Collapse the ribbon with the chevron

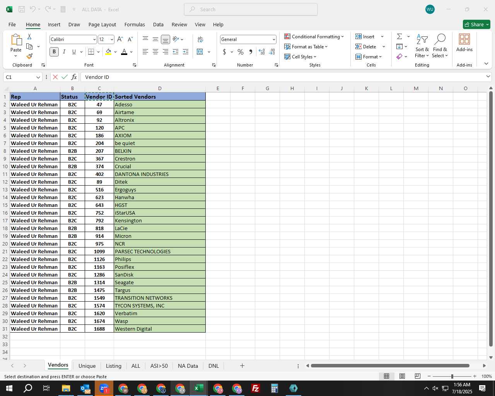[x=486, y=64]
